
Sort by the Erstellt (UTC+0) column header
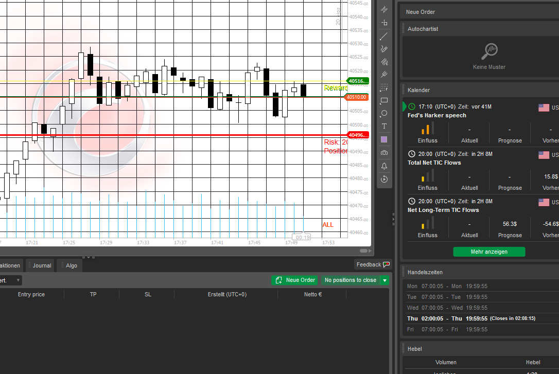(x=227, y=294)
